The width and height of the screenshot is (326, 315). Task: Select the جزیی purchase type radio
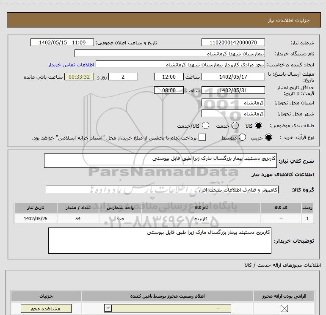[x=268, y=137]
